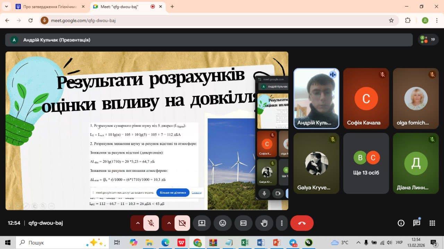The width and height of the screenshot is (444, 249).
Task: Open the emoji reactions button
Action: coord(223,223)
